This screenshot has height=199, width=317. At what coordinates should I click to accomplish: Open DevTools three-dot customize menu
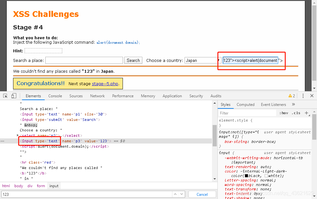click(303, 96)
